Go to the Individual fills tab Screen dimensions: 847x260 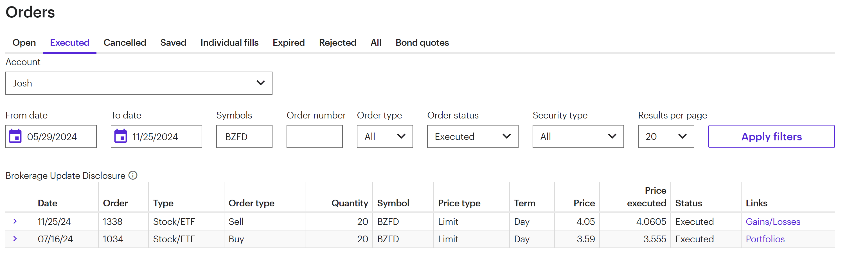coord(229,43)
